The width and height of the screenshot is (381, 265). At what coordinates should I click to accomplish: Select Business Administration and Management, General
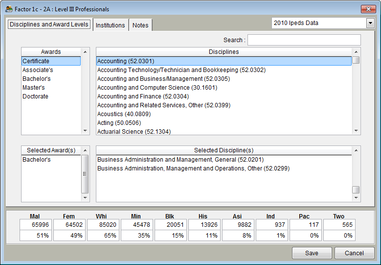click(x=224, y=159)
